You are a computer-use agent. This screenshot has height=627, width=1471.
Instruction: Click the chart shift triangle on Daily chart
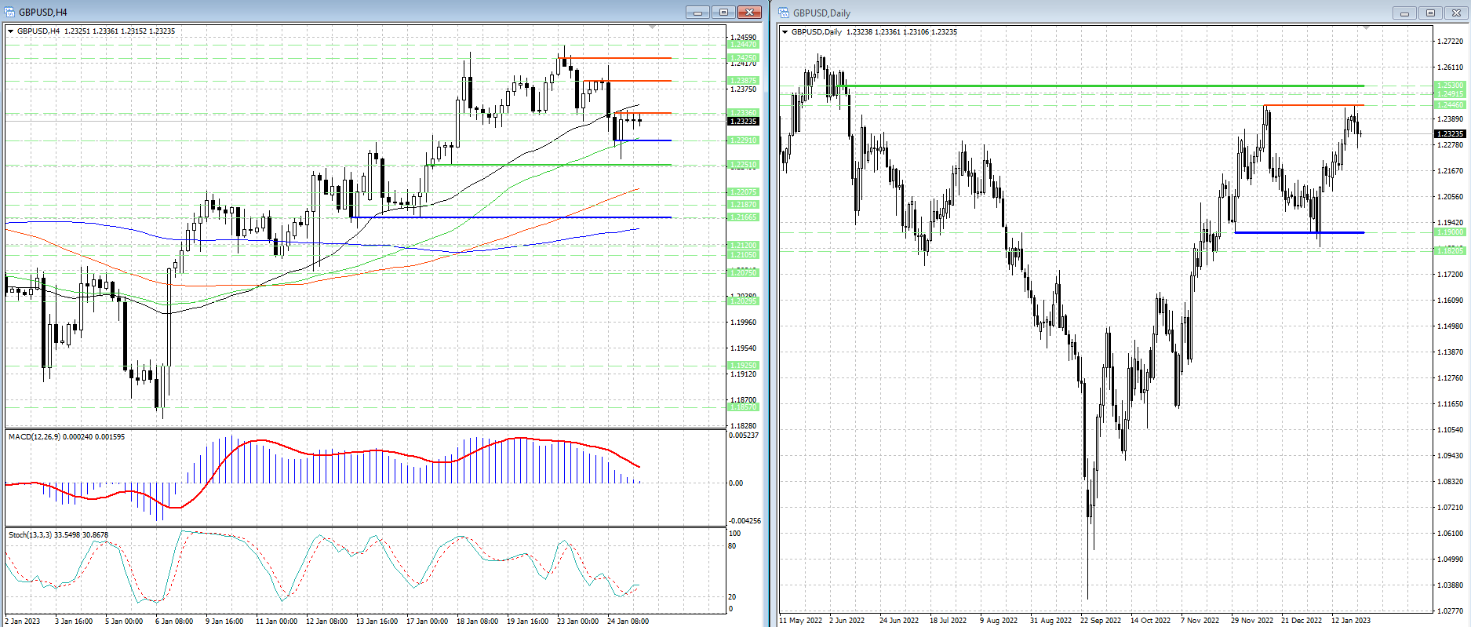(1366, 28)
